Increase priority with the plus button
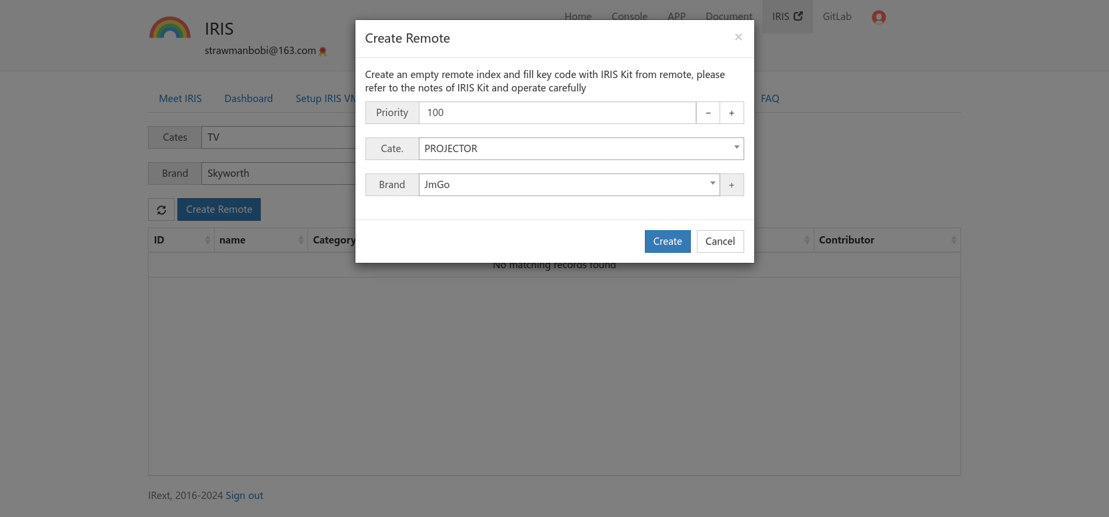The image size is (1109, 517). (732, 113)
